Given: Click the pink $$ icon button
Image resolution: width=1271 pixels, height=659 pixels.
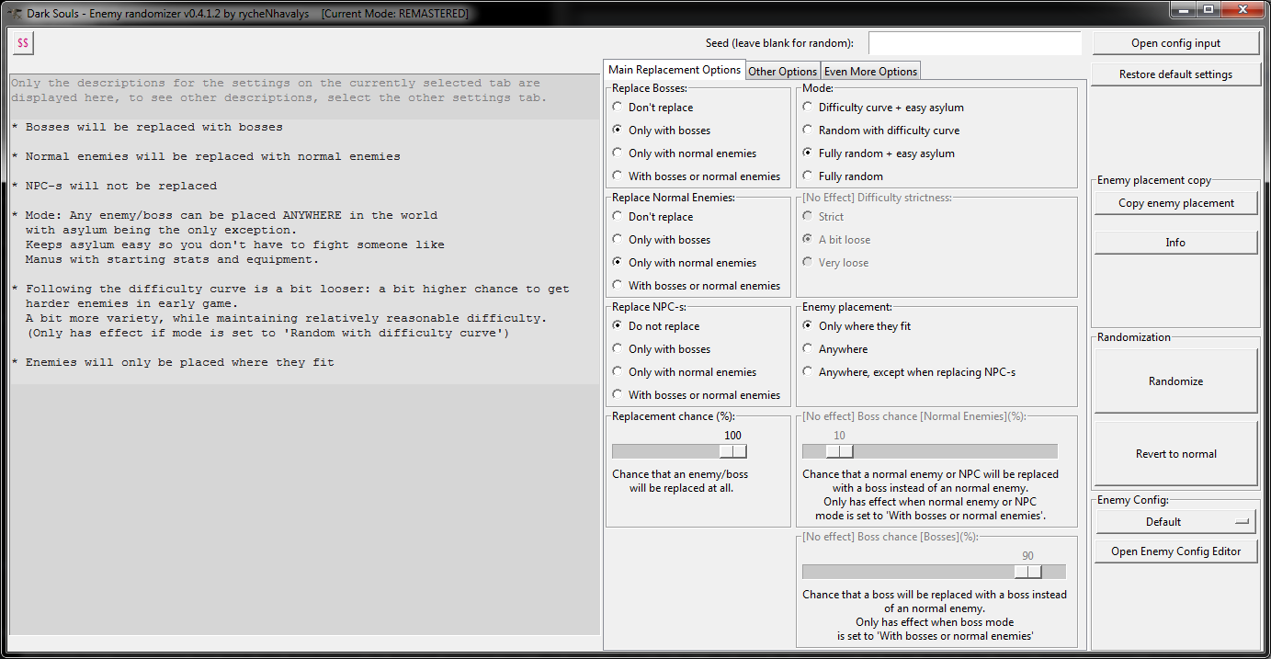Looking at the screenshot, I should [23, 43].
